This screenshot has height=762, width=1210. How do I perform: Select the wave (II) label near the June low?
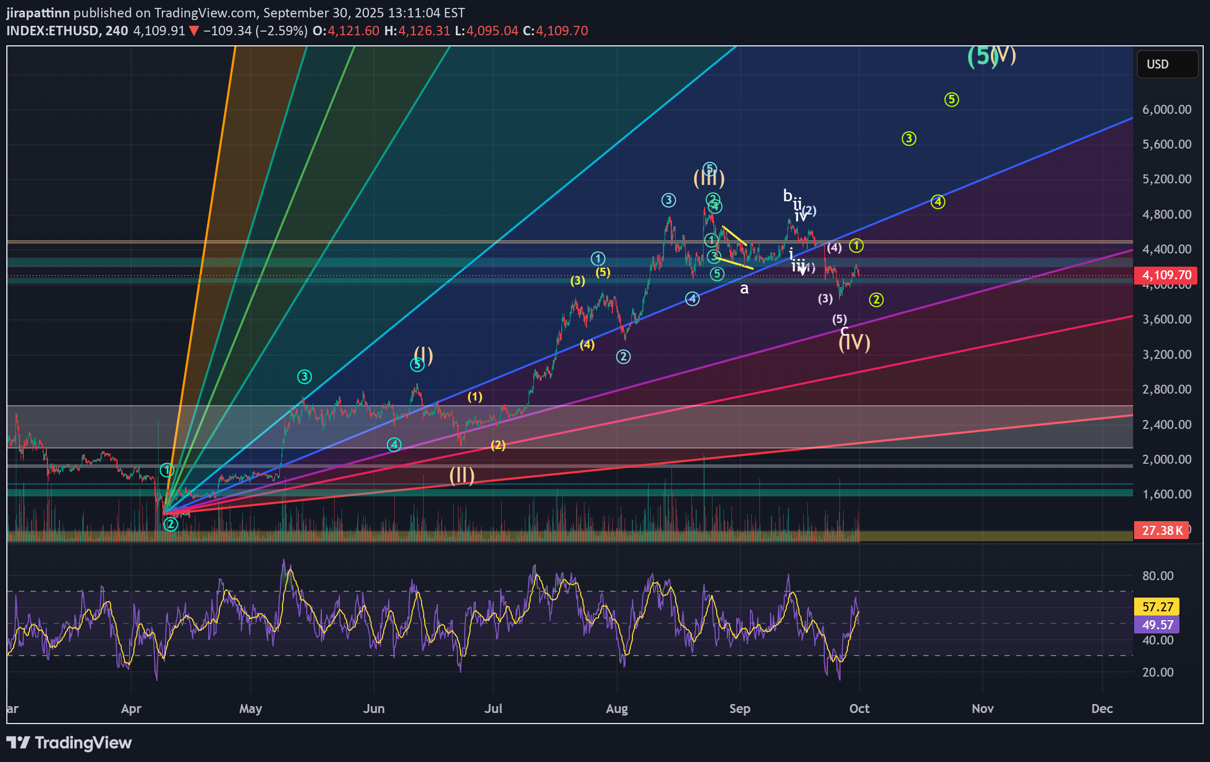[462, 475]
